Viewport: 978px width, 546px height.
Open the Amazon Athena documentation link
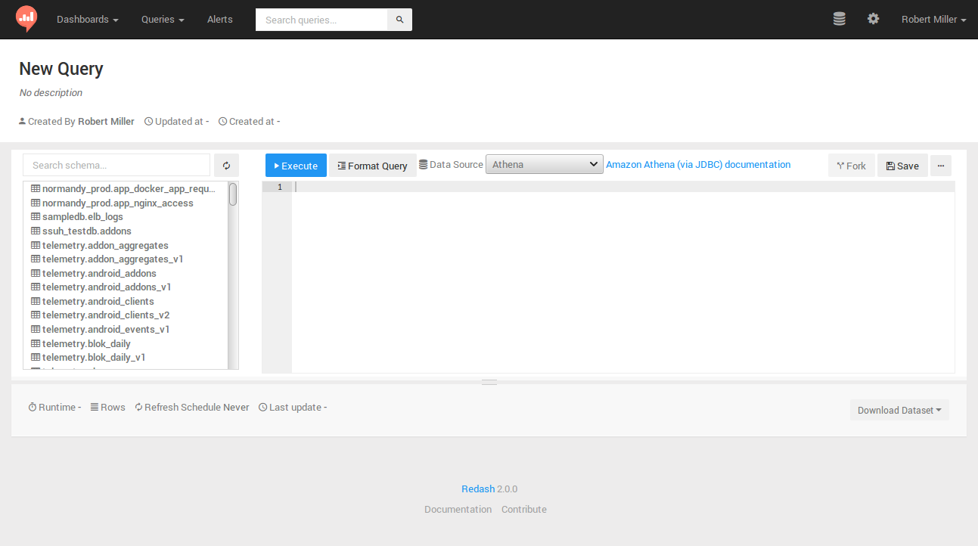[697, 164]
